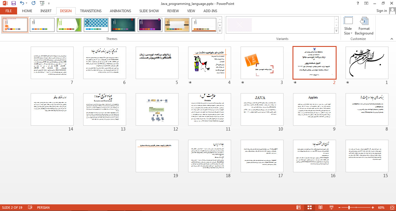Switch to the TRANSITIONS tab
Screen dimensions: 396x211
[x=91, y=11]
